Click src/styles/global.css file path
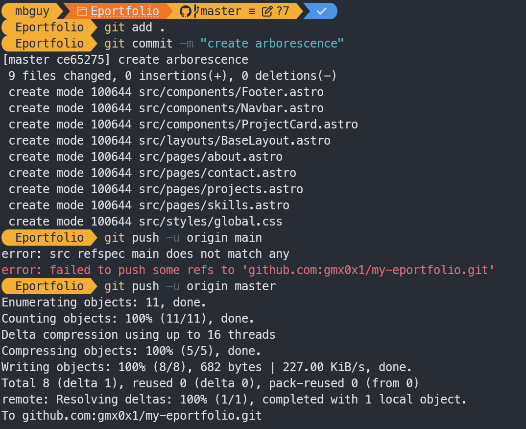Image resolution: width=526 pixels, height=429 pixels. click(211, 222)
